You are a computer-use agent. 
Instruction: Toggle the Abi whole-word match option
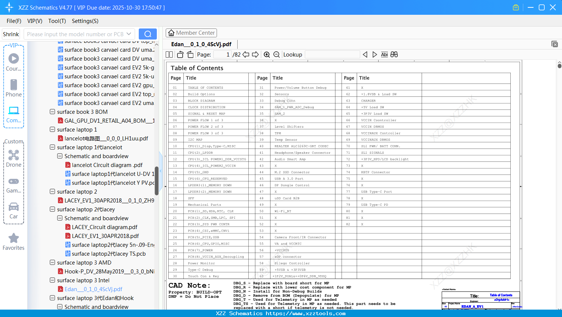point(384,55)
